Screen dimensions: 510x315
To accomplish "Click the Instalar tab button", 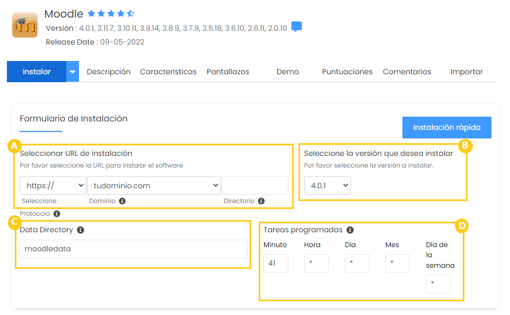I will 37,72.
